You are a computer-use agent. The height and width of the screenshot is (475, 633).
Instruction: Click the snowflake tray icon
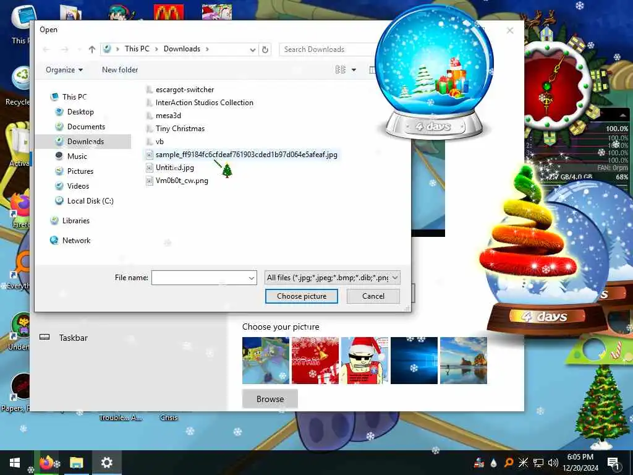[523, 463]
